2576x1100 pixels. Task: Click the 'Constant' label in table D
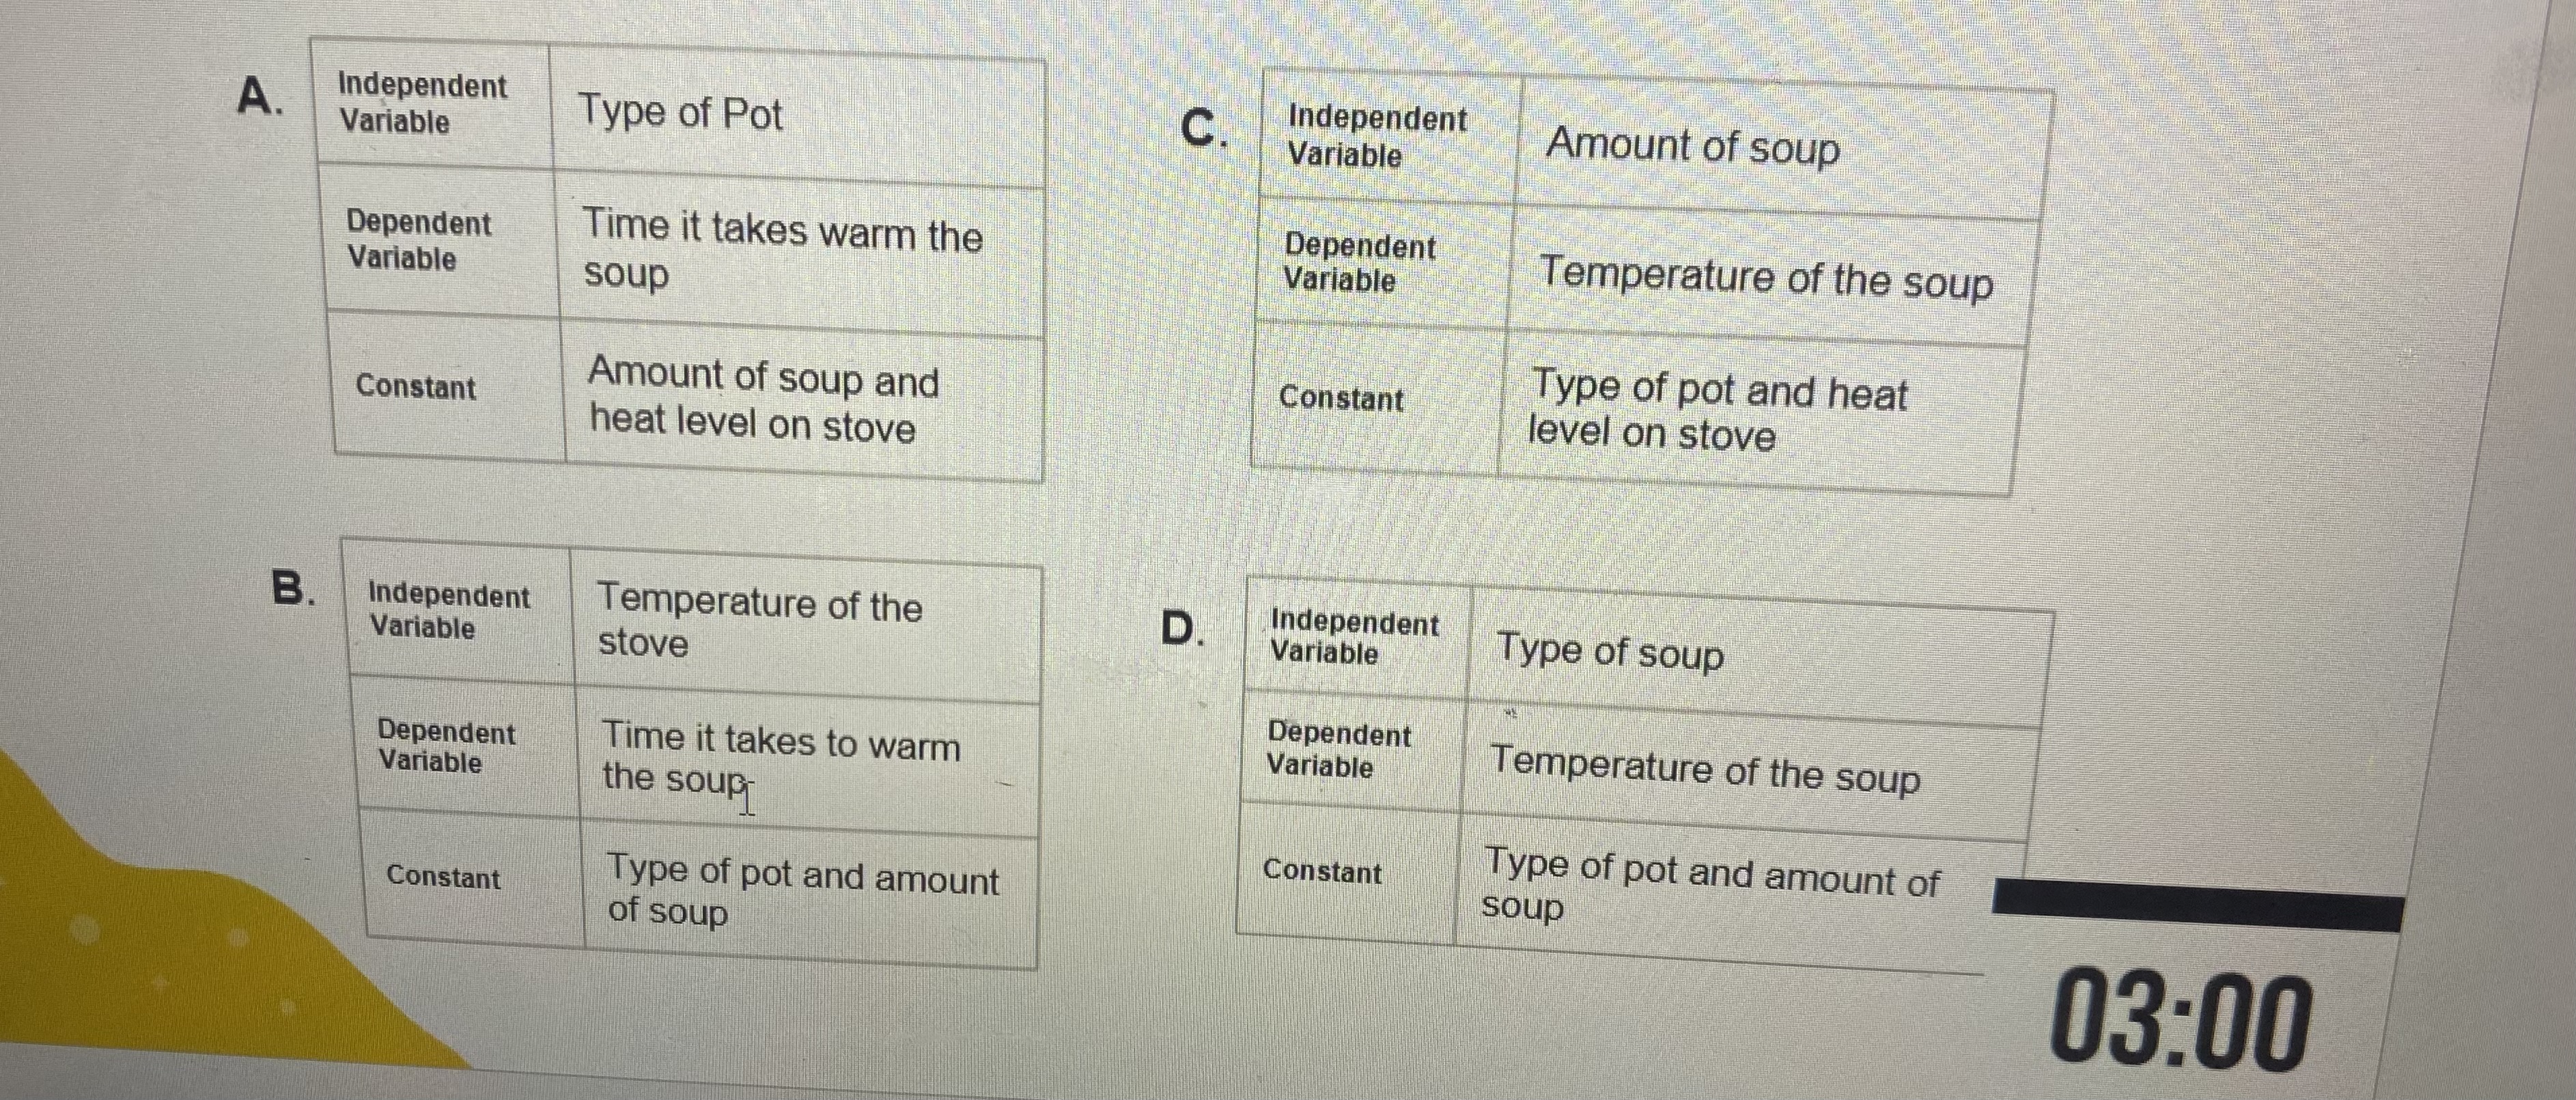click(1322, 870)
